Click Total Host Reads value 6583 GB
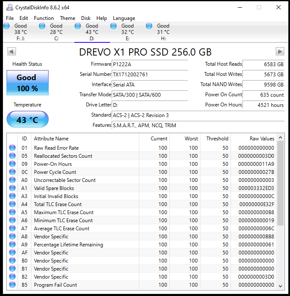The height and width of the screenshot is (296, 290). (264, 64)
